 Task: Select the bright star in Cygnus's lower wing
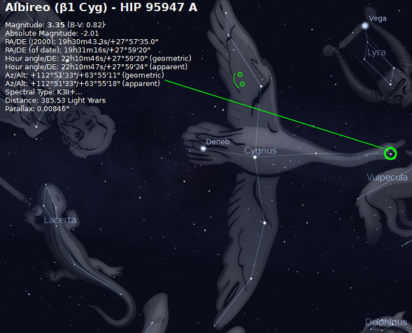[x=264, y=223]
